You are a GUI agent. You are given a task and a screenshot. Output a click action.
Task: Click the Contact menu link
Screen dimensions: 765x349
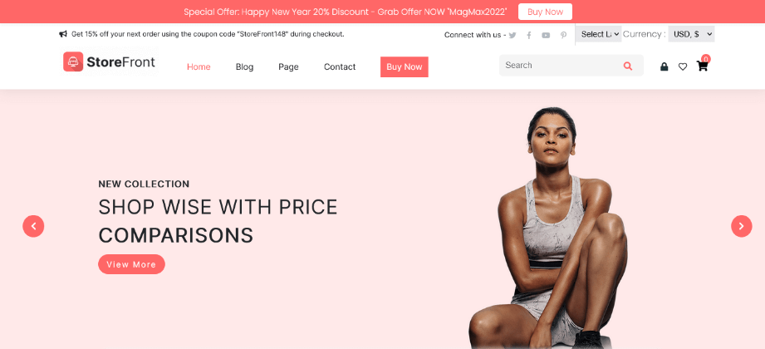(340, 66)
